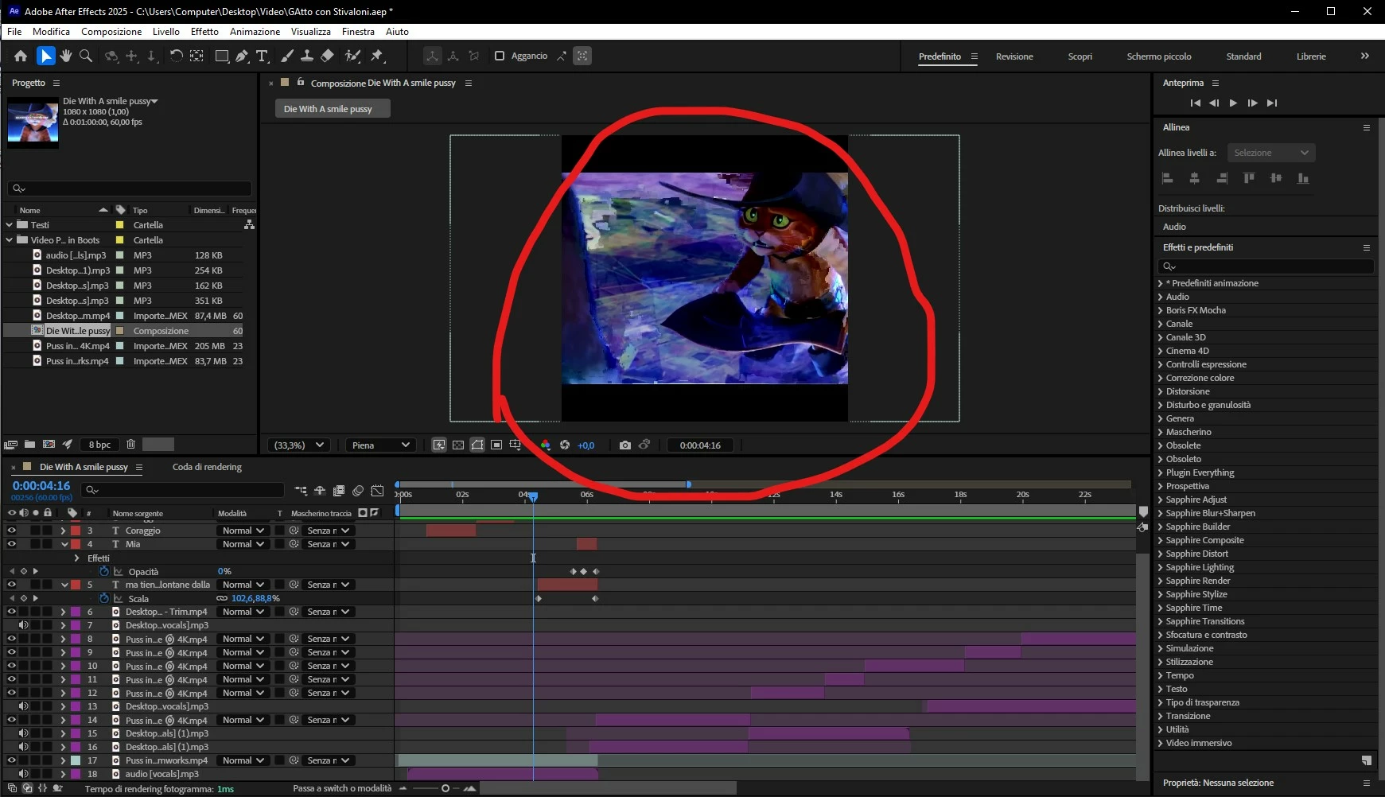Toggle the transparency grid icon
The height and width of the screenshot is (797, 1385).
(x=458, y=445)
